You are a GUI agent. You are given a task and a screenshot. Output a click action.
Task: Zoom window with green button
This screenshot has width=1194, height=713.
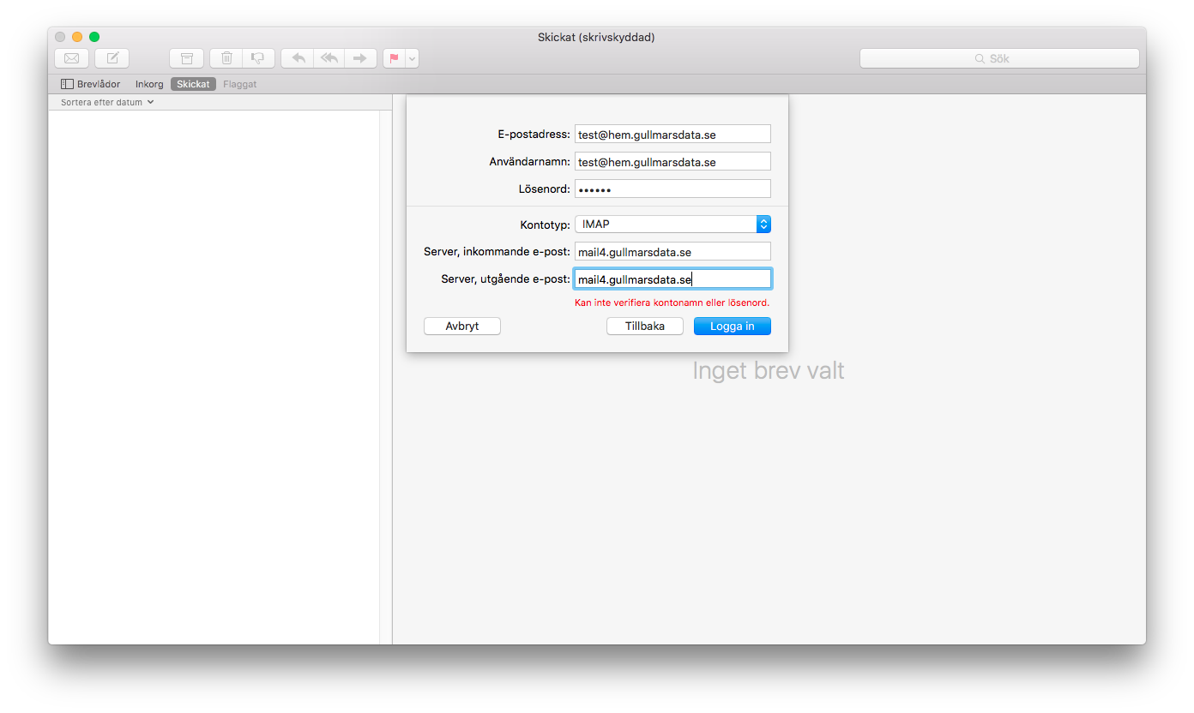(x=94, y=37)
